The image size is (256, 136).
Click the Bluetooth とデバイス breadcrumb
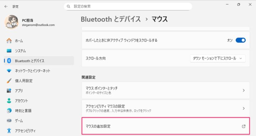pos(111,19)
